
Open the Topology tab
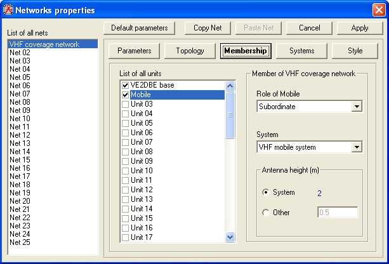[x=190, y=51]
